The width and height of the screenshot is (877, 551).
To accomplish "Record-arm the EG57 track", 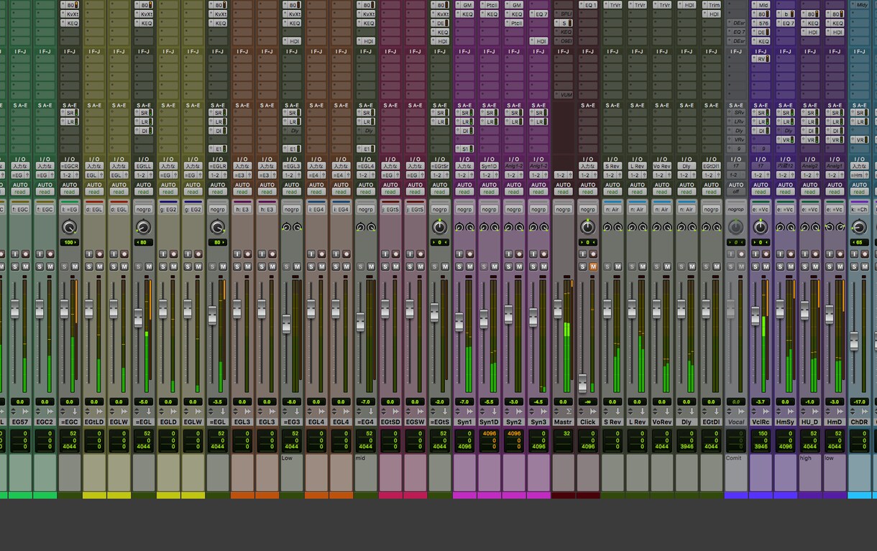I will (25, 254).
